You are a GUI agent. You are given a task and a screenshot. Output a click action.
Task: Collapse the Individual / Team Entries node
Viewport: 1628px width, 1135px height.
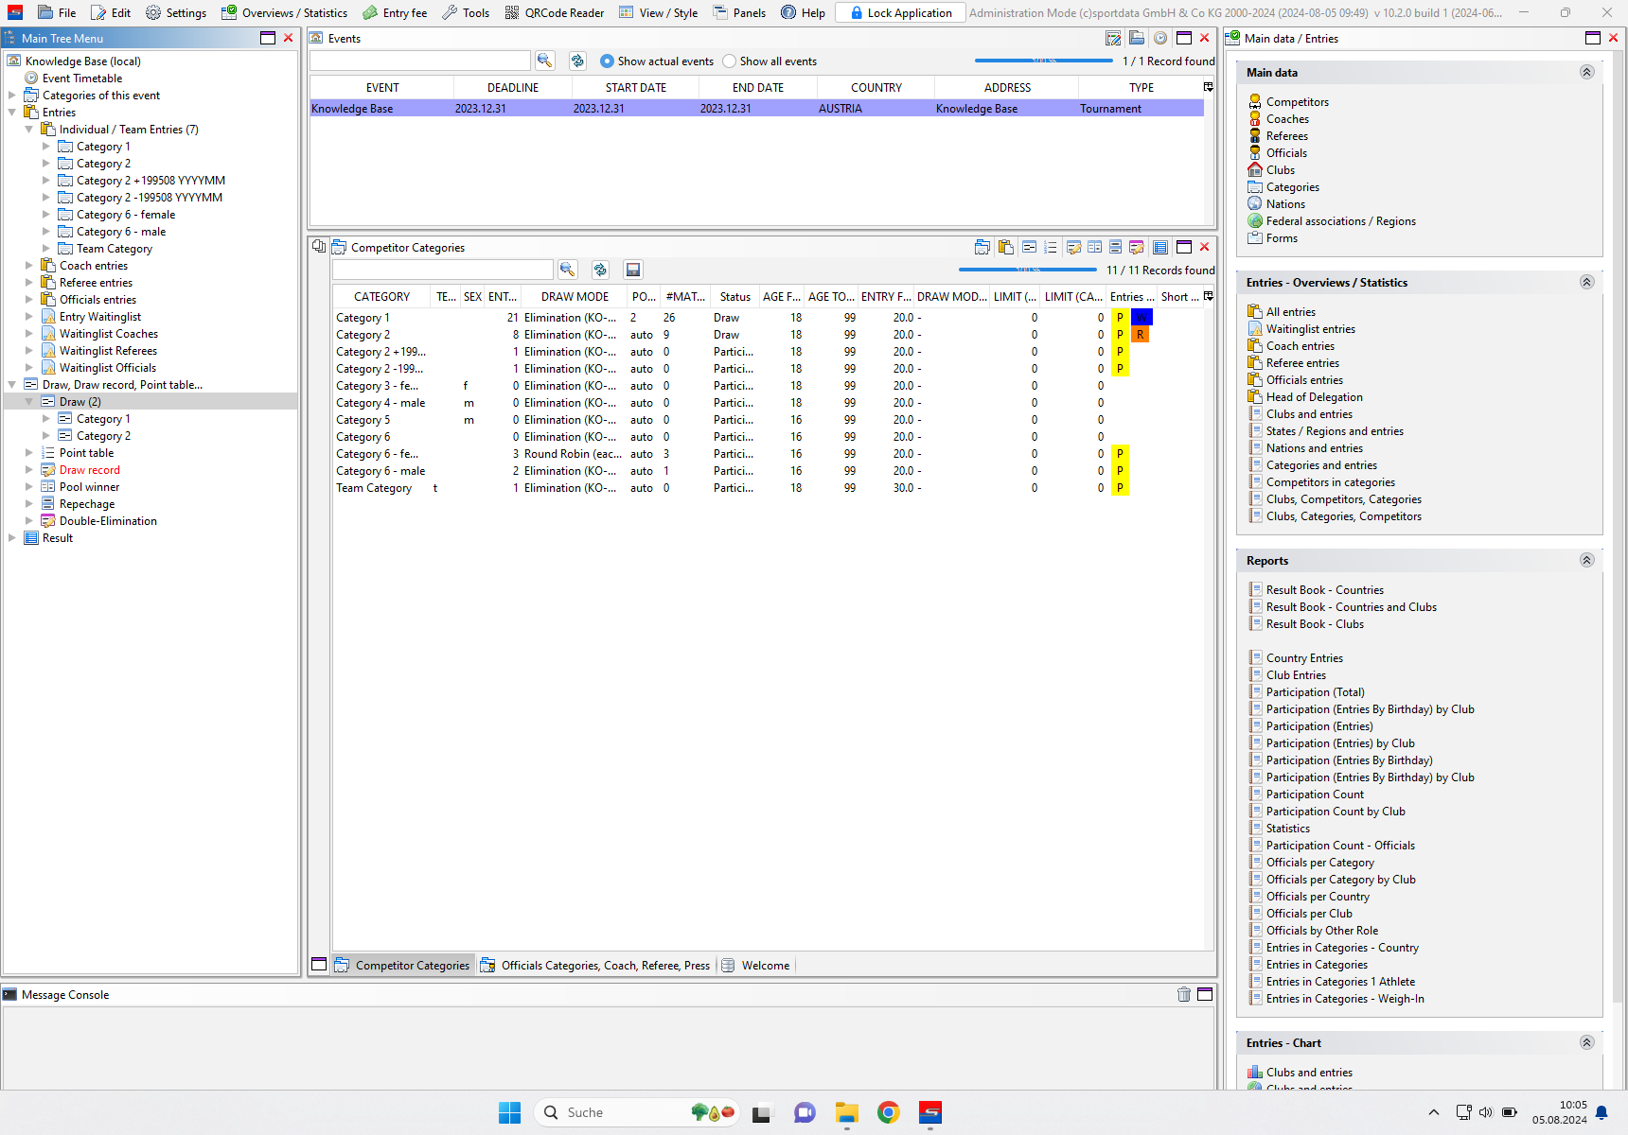tap(29, 129)
